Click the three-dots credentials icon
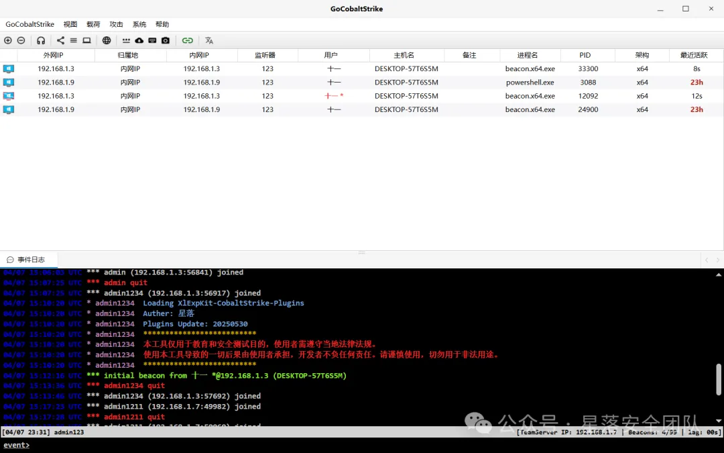 point(126,41)
